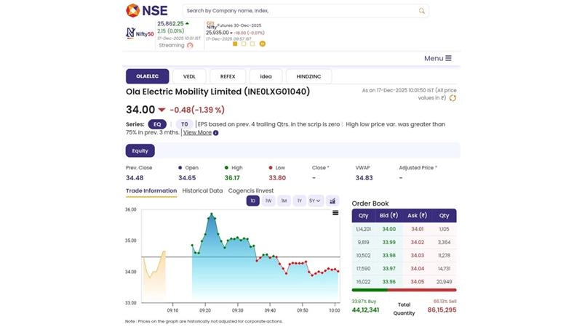Viewport: 582px width, 327px height.
Task: Select the EQ series
Action: point(158,124)
